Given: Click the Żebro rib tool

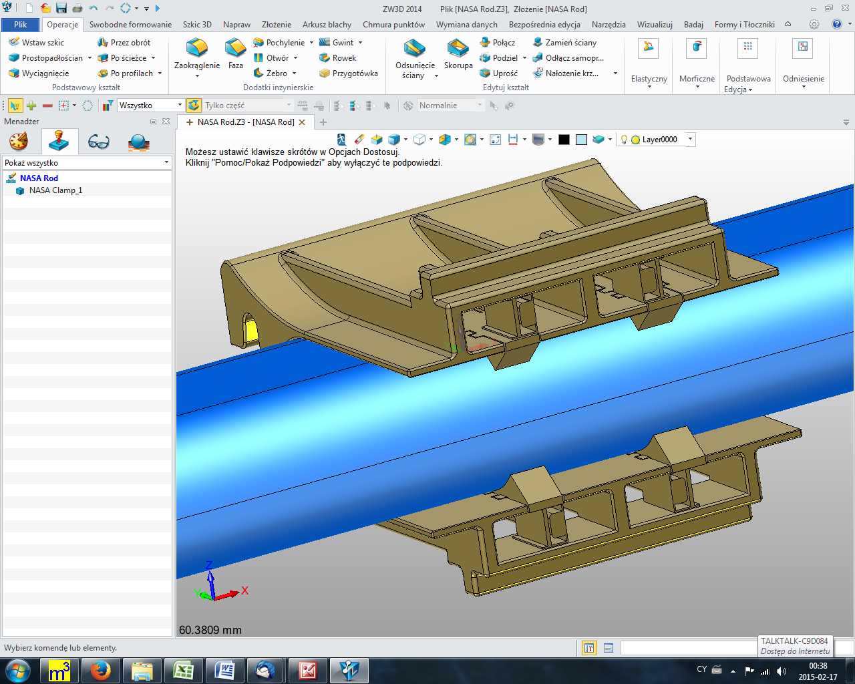Looking at the screenshot, I should [270, 73].
